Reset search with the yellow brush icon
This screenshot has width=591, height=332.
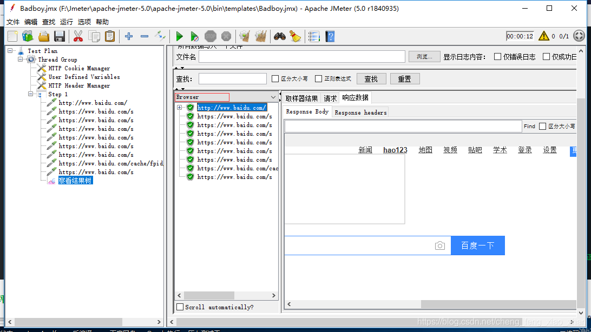pyautogui.click(x=295, y=37)
